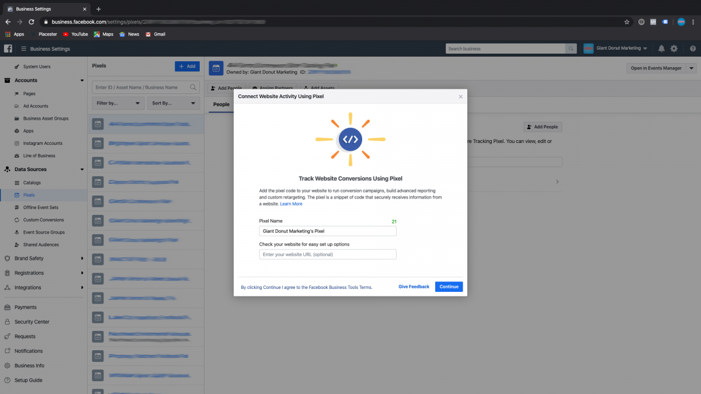Focus the Search business field
Screen dimensions: 701x394
(505, 48)
